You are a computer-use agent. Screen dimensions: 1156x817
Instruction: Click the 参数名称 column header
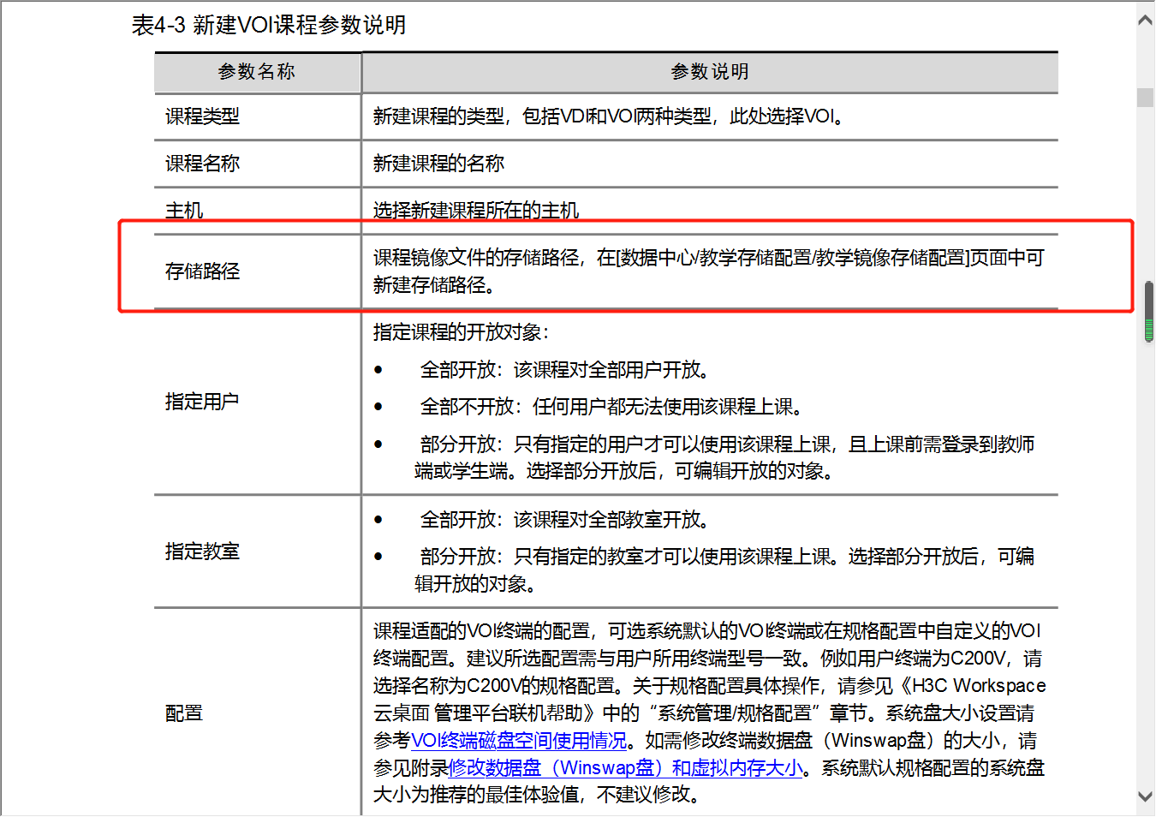point(257,72)
